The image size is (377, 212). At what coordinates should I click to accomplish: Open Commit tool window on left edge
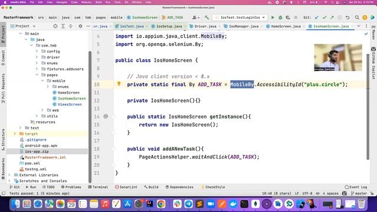[3, 58]
